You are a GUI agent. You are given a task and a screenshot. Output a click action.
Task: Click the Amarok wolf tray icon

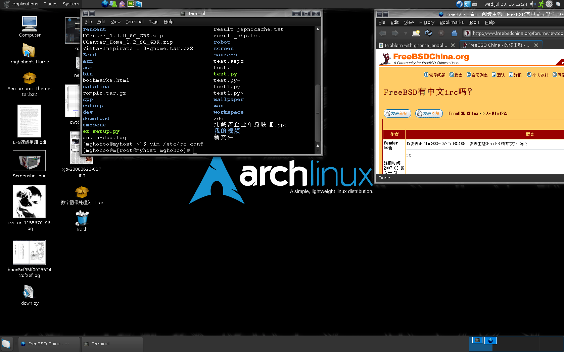click(460, 4)
